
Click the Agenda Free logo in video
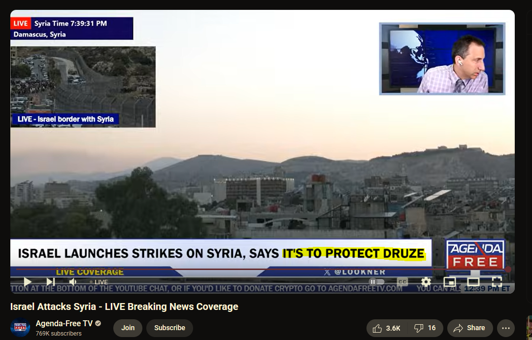(475, 254)
